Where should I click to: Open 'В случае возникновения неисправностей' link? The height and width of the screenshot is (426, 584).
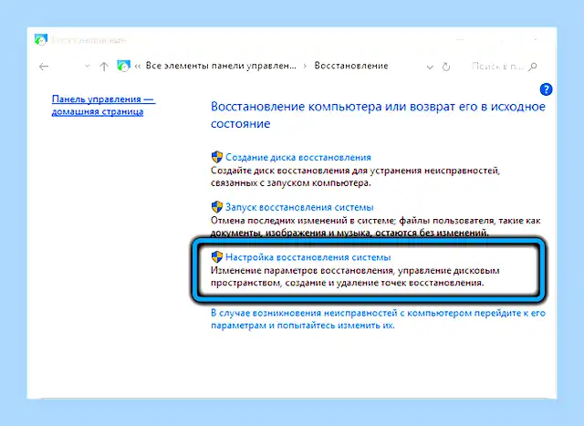378,319
